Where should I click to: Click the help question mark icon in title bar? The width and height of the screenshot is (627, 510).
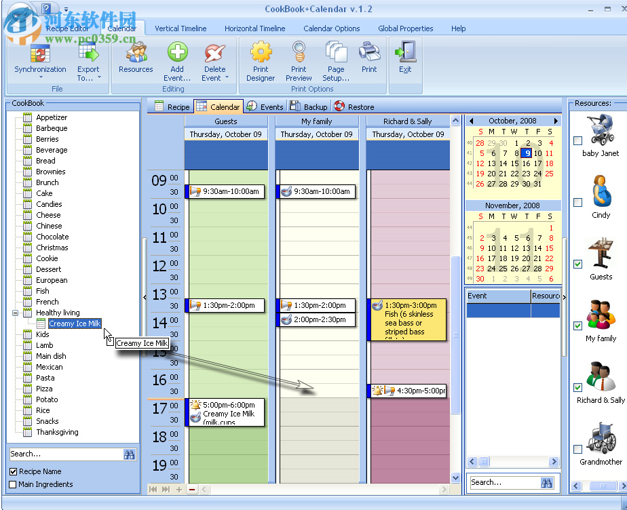[46, 8]
